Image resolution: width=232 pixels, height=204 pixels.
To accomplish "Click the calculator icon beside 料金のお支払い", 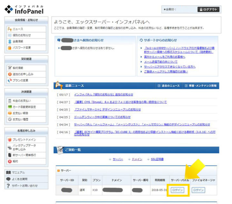I will pos(10,101).
